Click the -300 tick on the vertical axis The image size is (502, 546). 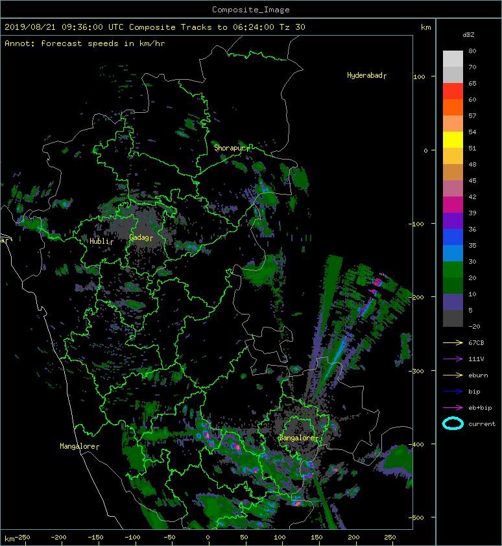tap(416, 371)
